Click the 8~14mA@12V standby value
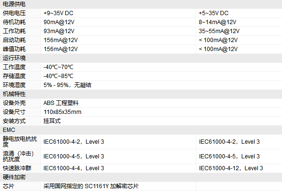Screen dimensions: 282x191 (218, 22)
